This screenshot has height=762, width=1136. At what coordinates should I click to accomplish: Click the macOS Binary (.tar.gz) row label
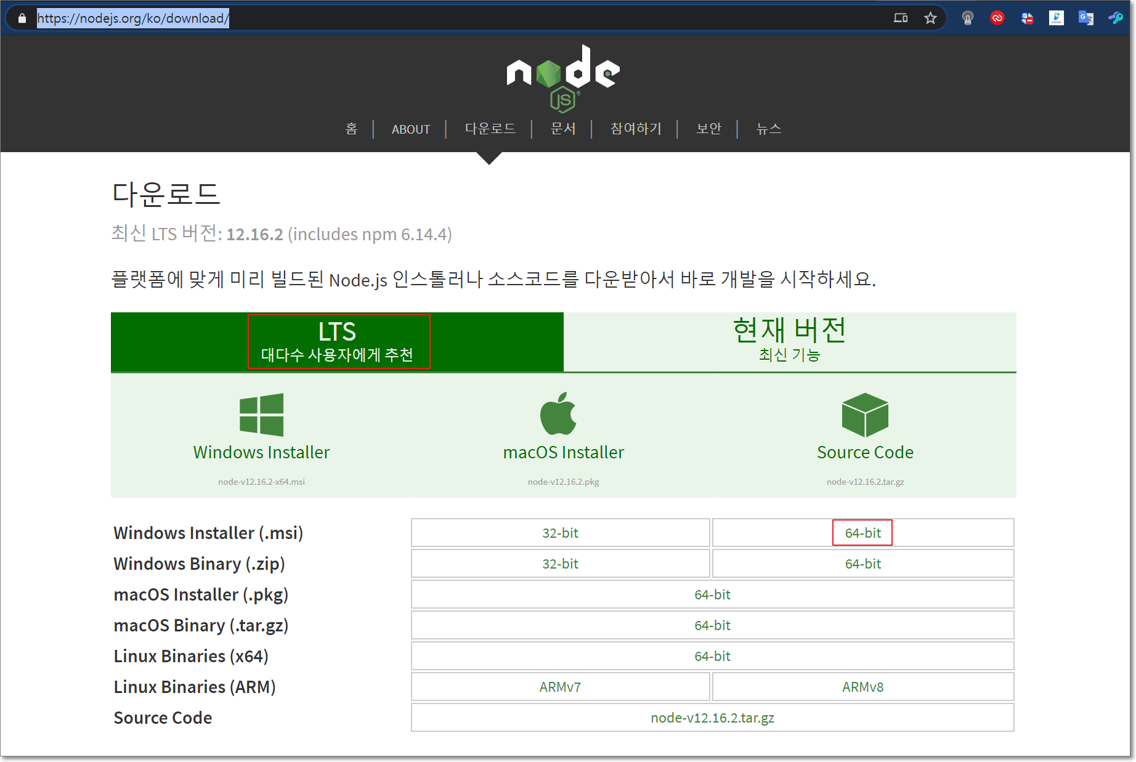coord(201,625)
